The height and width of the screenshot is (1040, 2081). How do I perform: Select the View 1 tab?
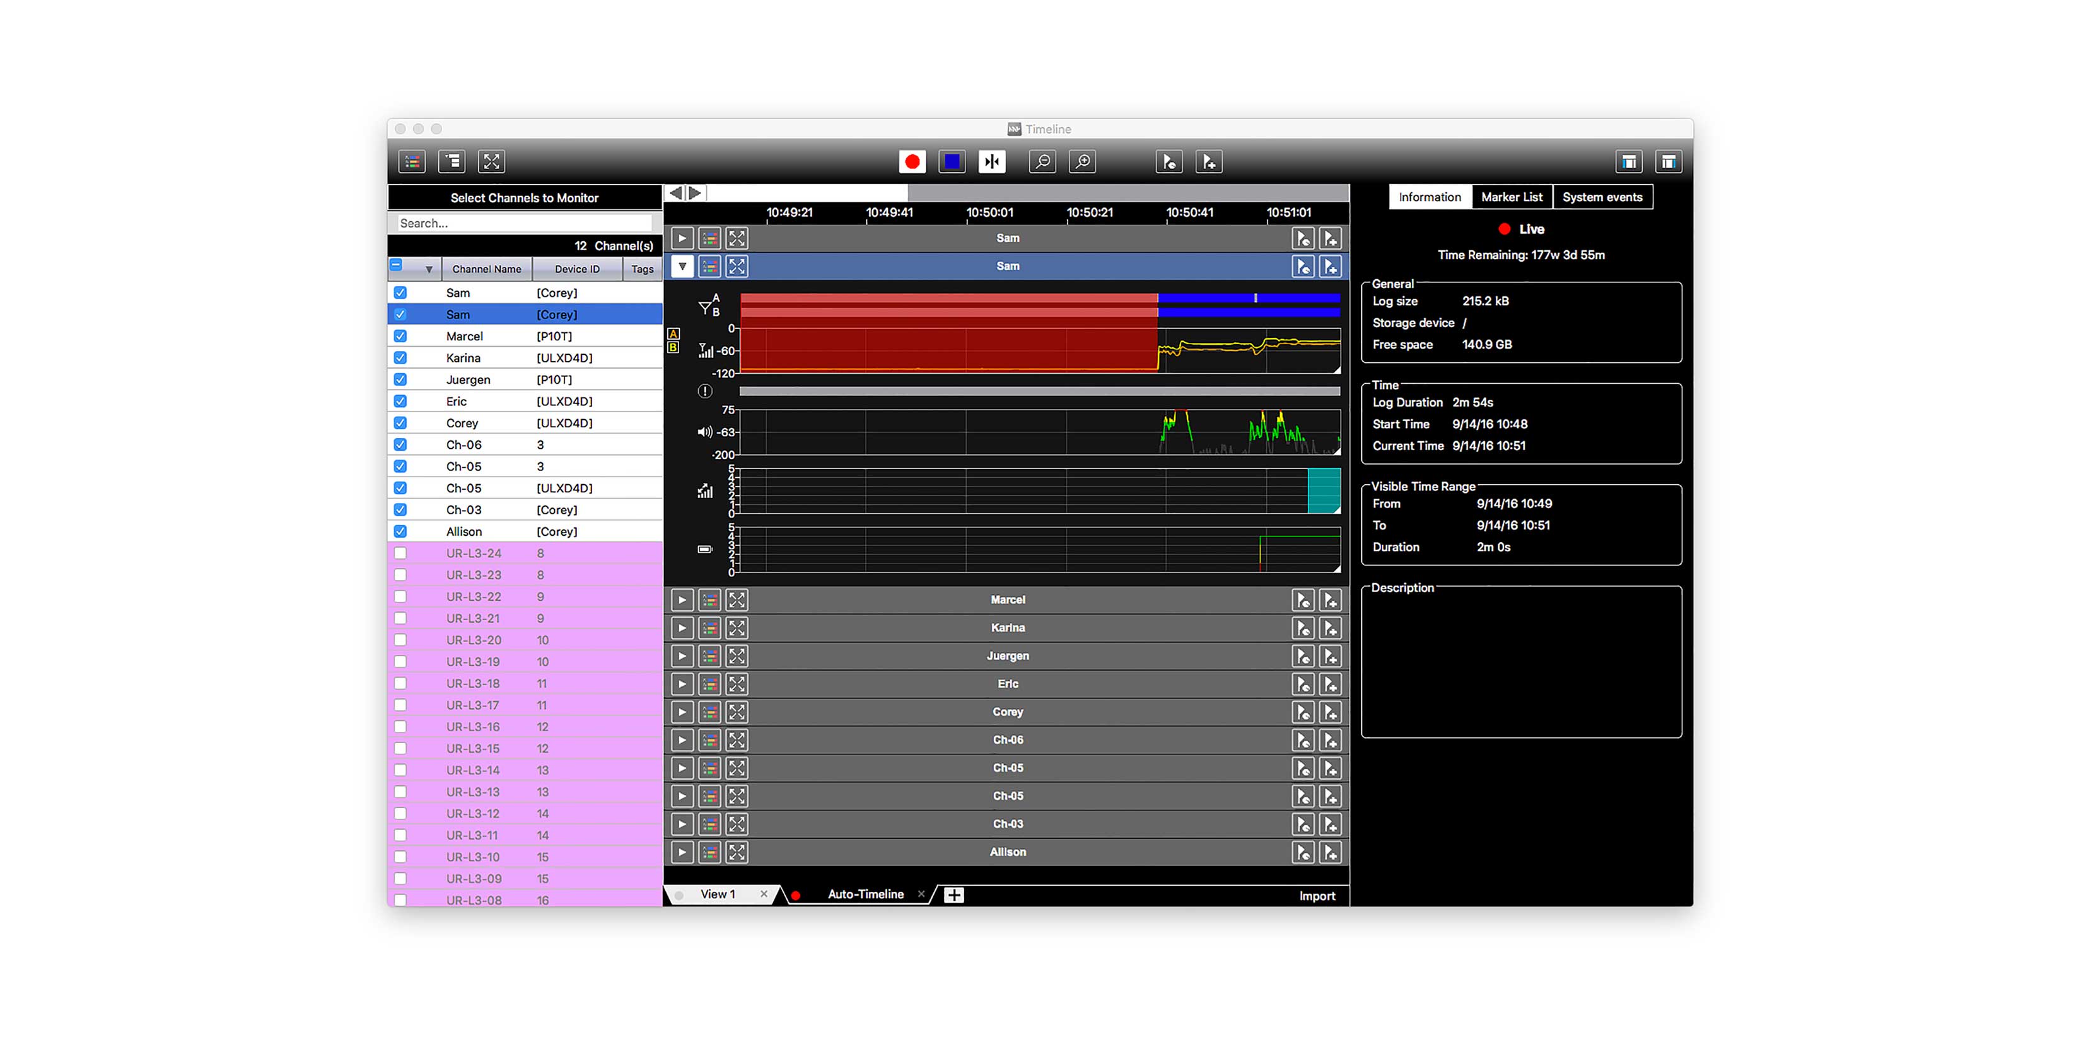point(718,894)
